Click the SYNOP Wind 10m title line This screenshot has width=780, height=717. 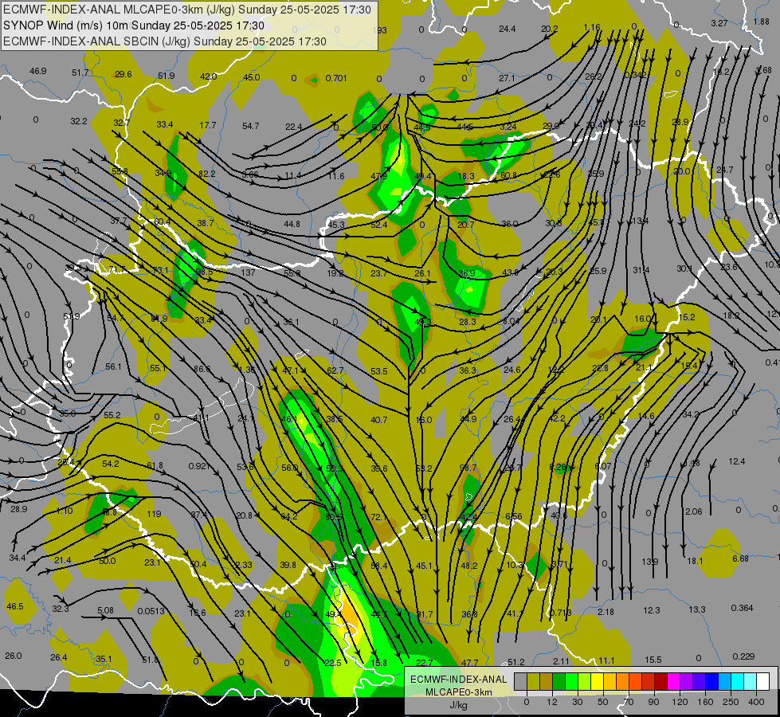pos(134,25)
